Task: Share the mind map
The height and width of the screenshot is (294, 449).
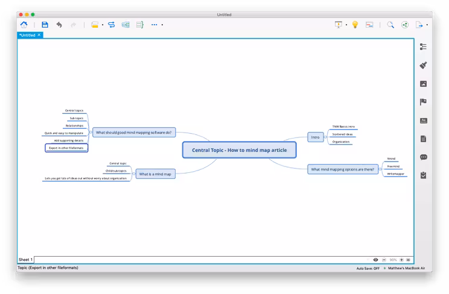Action: point(405,25)
